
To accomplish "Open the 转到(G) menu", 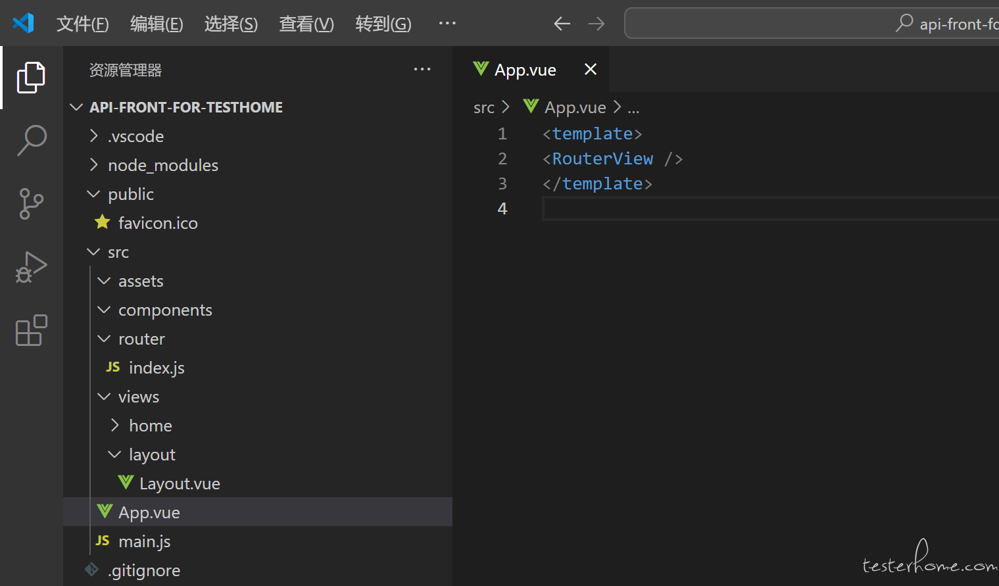I will click(383, 24).
